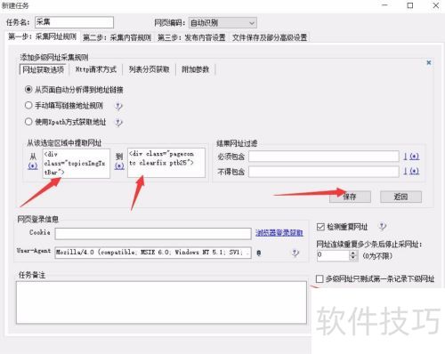
Task: Click the start region div topicsImgTxtBar text box
Action: tap(77, 164)
